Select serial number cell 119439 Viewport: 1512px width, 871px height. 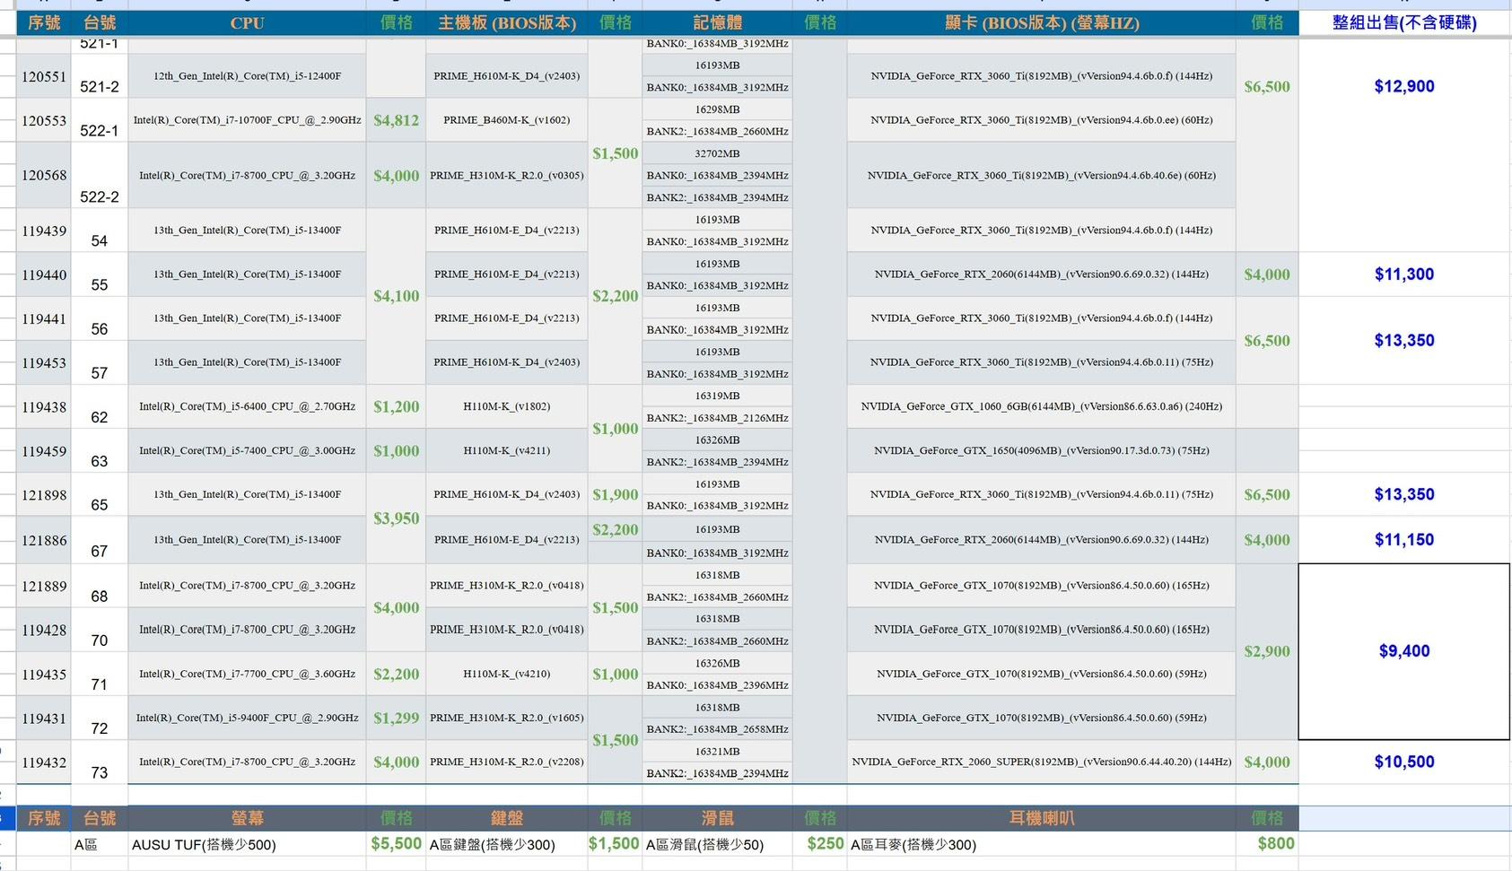(x=44, y=231)
